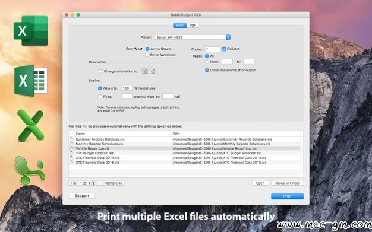Select Fit to scaling radio button
Viewport: 372px width, 232px height.
pos(100,97)
